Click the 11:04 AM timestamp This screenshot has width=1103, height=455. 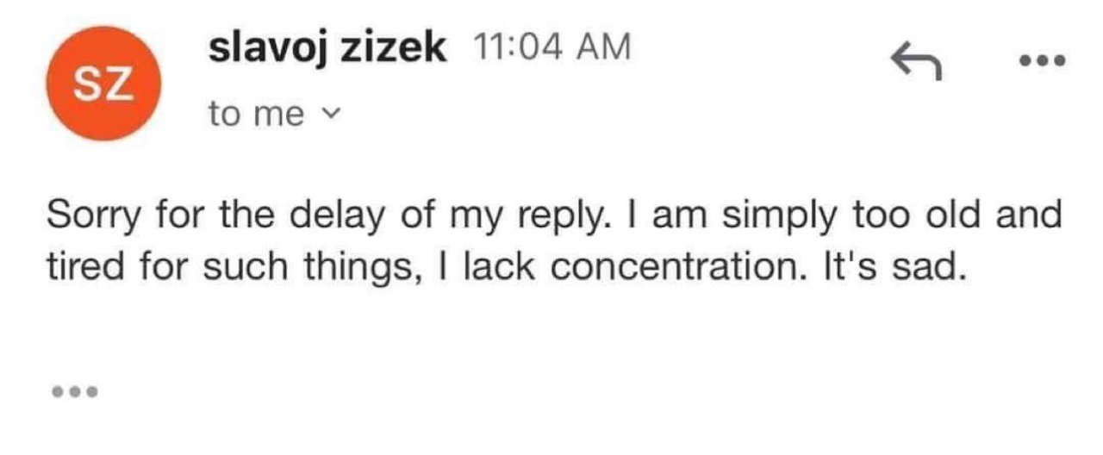pyautogui.click(x=551, y=48)
